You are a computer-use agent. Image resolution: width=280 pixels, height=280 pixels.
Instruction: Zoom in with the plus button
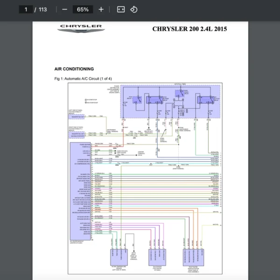tap(101, 9)
